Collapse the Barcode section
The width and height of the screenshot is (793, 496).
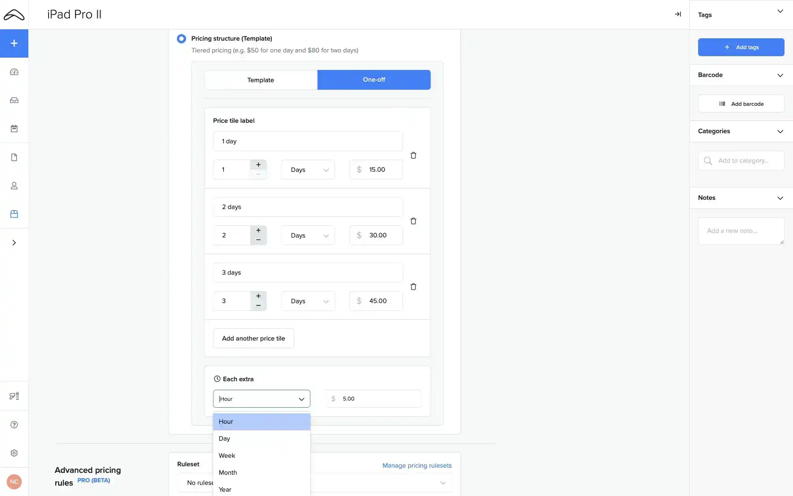pyautogui.click(x=780, y=75)
